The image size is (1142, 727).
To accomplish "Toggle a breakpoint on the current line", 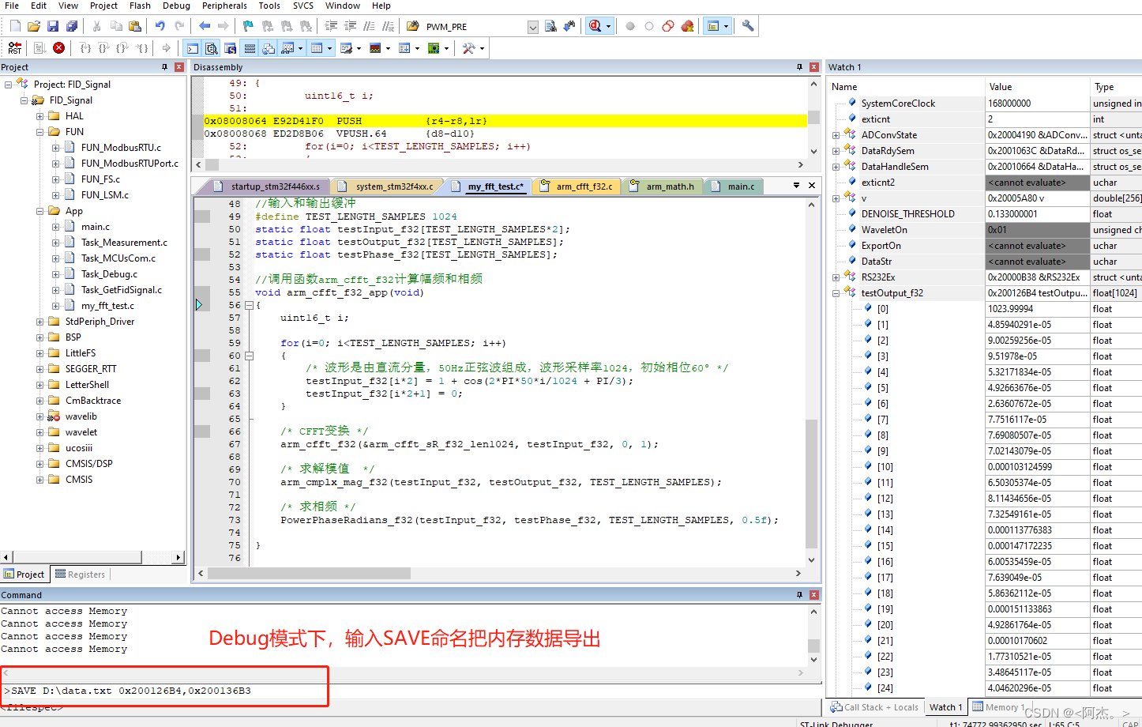I will pos(630,25).
